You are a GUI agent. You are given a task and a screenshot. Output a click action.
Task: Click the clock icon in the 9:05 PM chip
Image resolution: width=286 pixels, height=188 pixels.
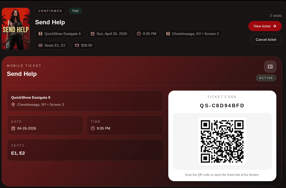pyautogui.click(x=139, y=34)
